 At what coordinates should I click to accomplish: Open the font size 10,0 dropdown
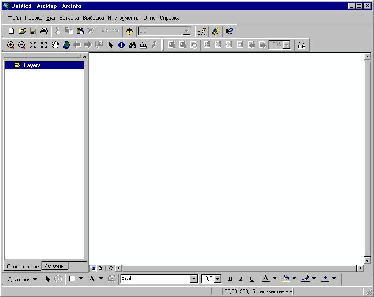pyautogui.click(x=217, y=279)
